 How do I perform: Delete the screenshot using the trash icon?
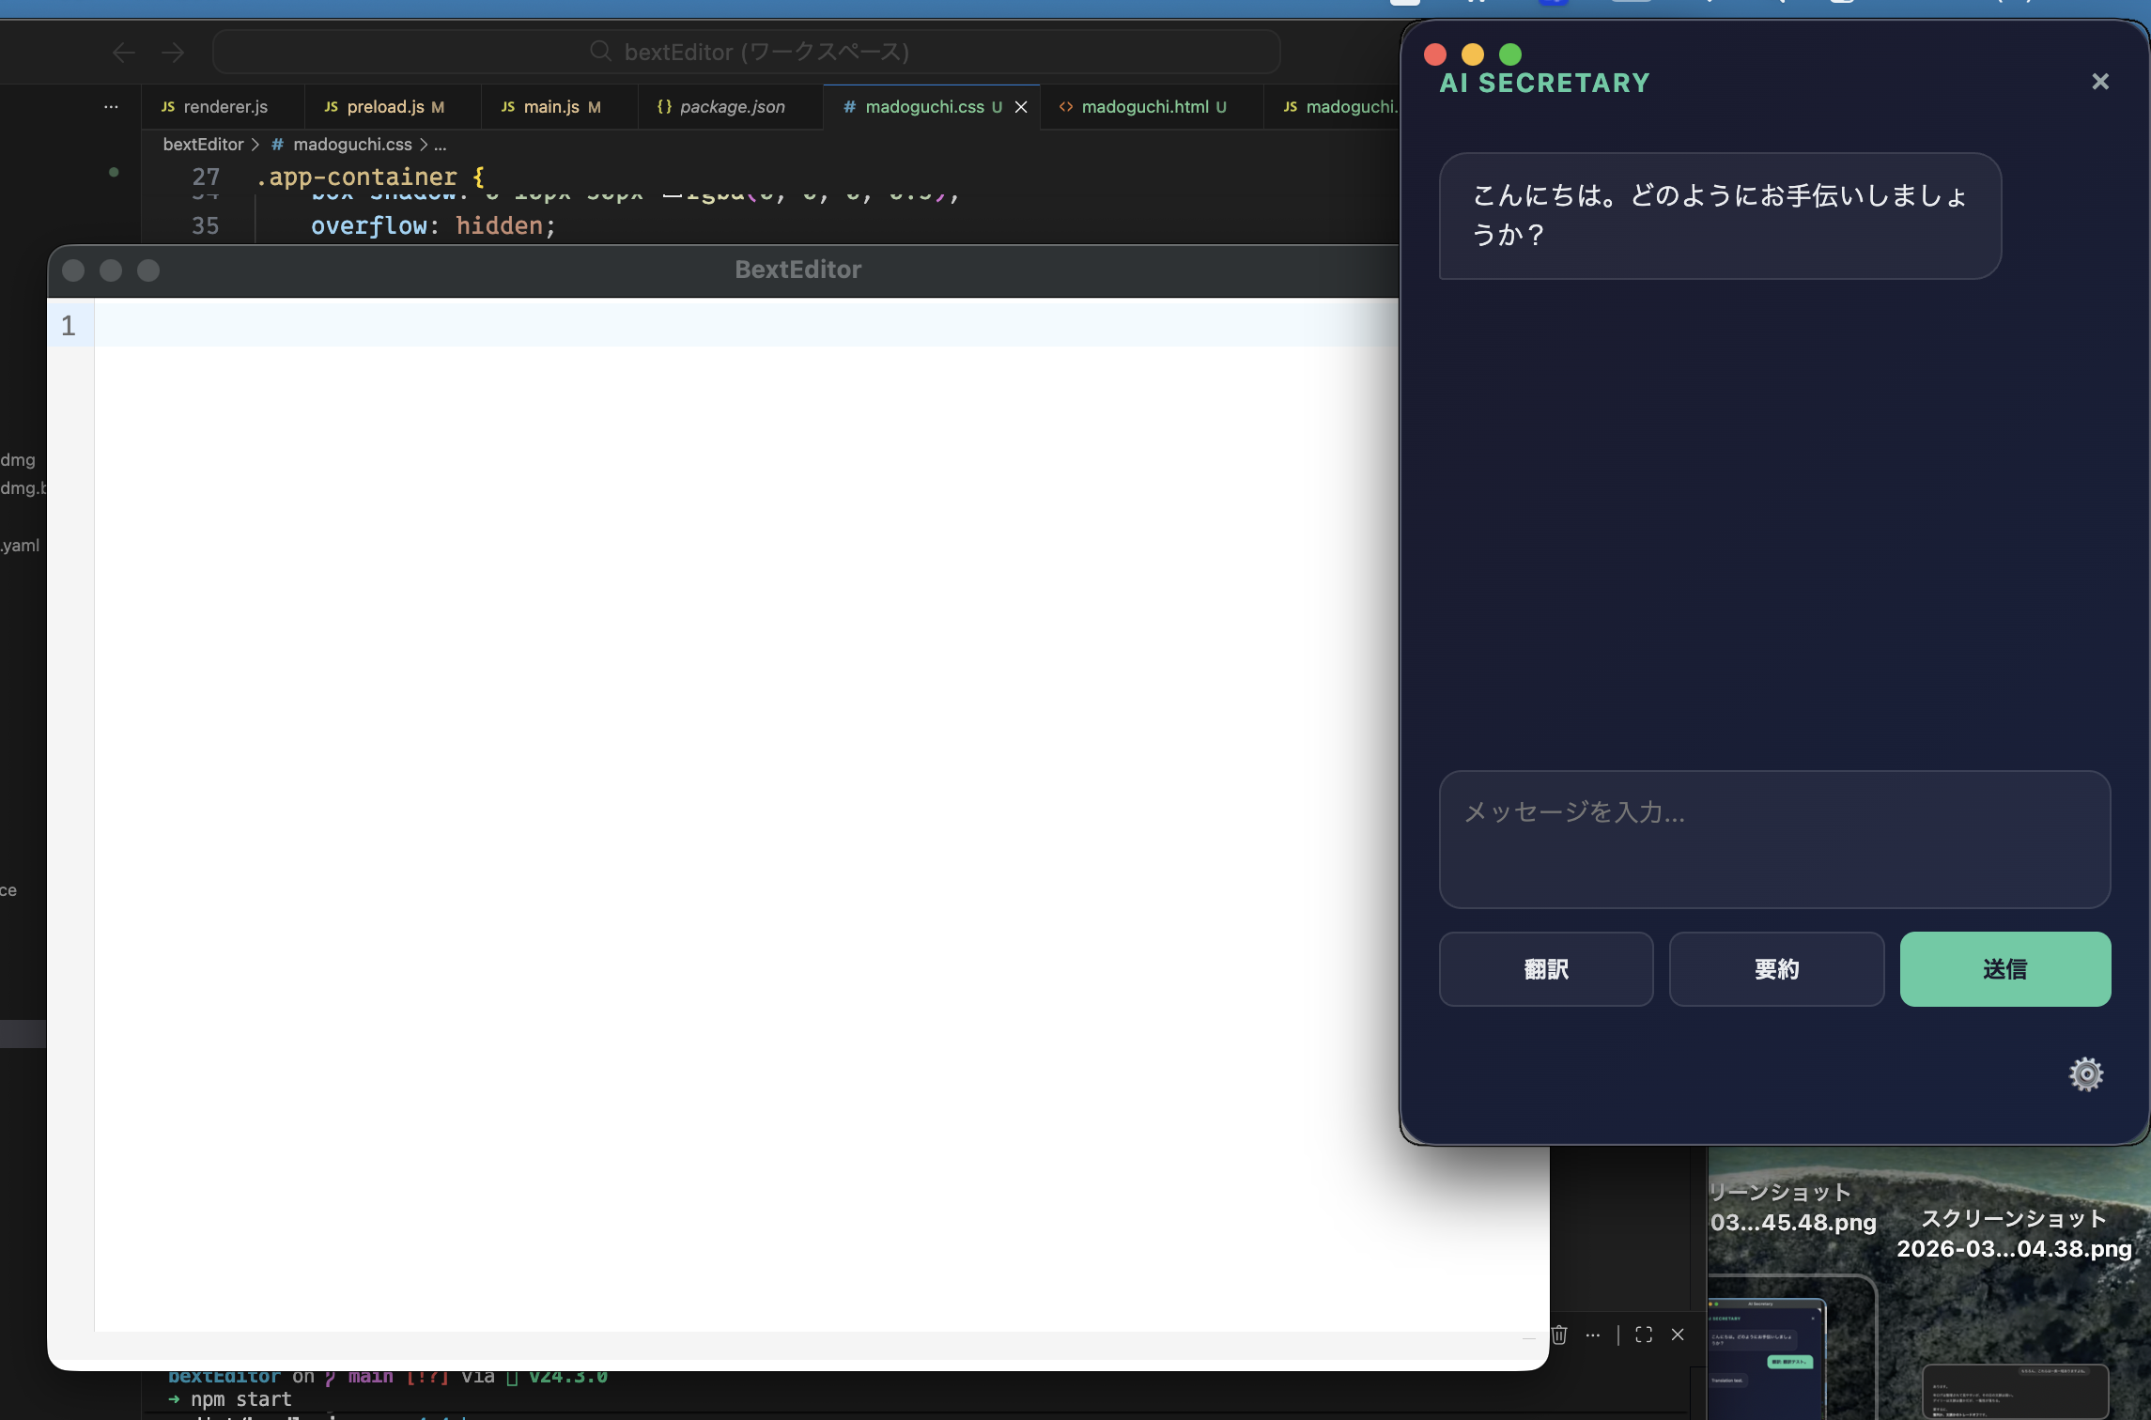coord(1560,1335)
